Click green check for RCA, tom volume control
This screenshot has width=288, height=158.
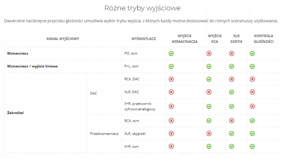(252, 120)
